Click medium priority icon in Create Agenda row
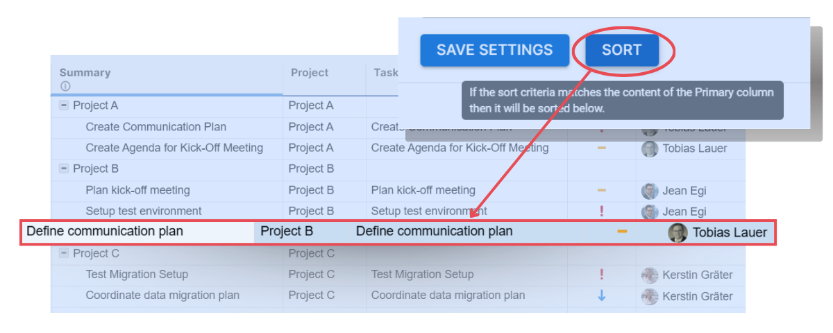This screenshot has height=333, width=833. [601, 148]
